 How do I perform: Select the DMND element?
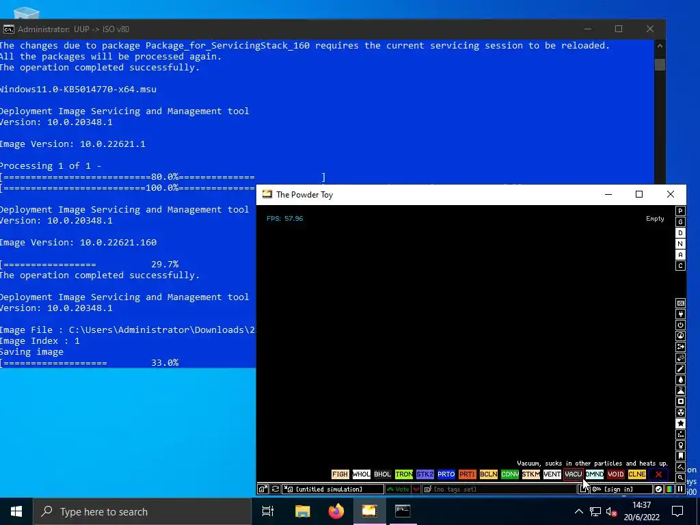coord(595,474)
